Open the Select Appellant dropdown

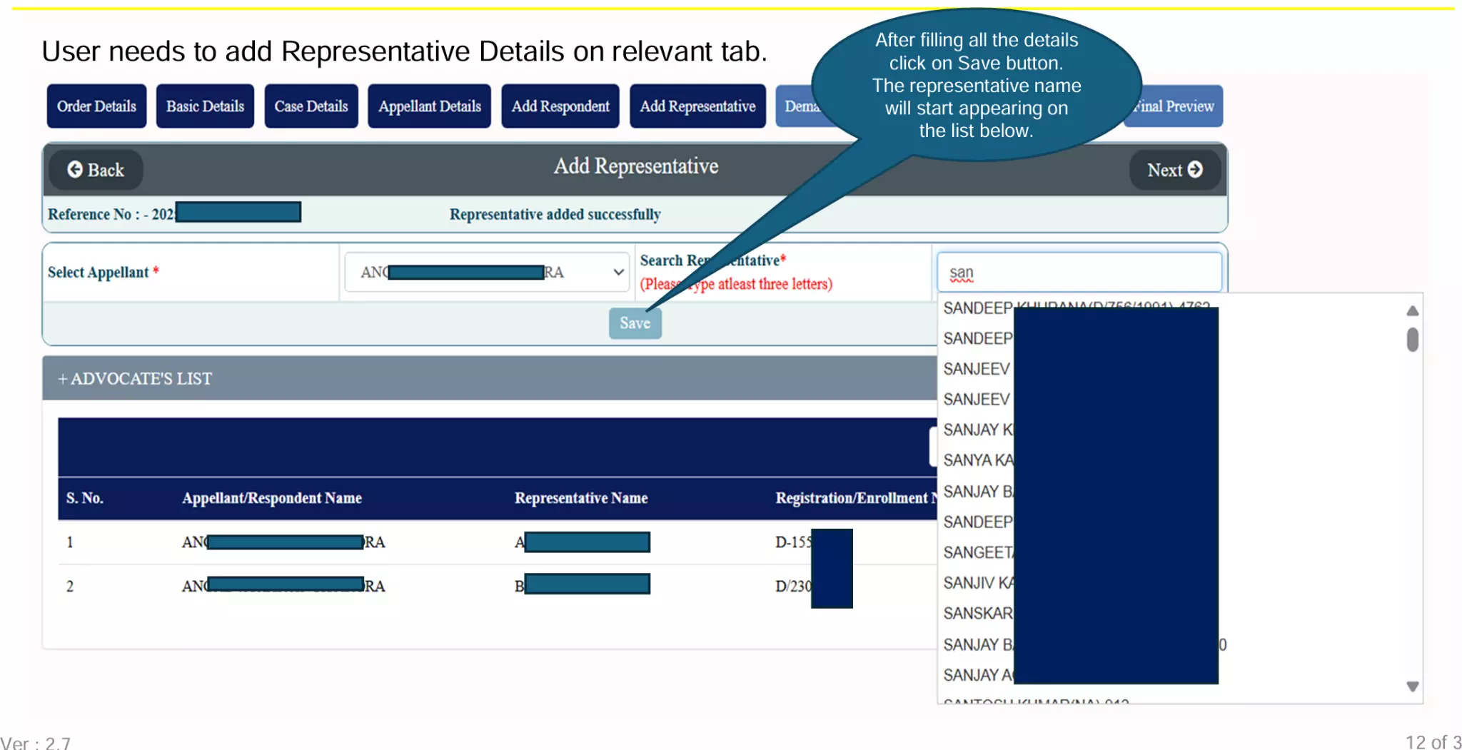pyautogui.click(x=487, y=273)
